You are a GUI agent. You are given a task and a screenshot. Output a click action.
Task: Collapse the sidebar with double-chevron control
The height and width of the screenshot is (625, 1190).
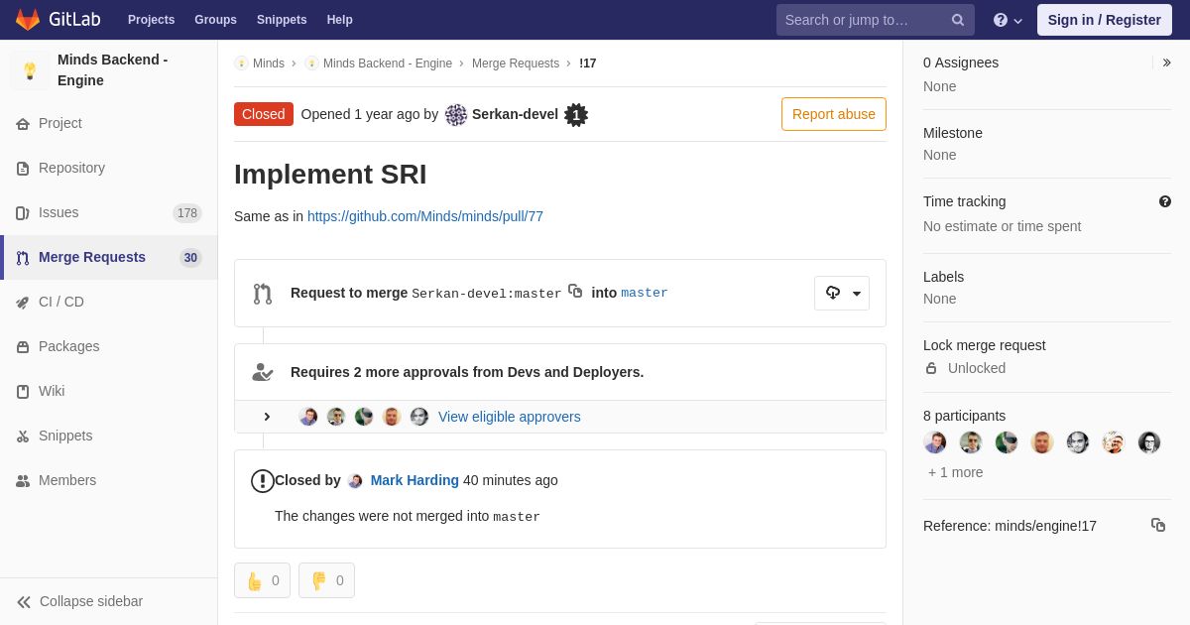click(x=24, y=602)
